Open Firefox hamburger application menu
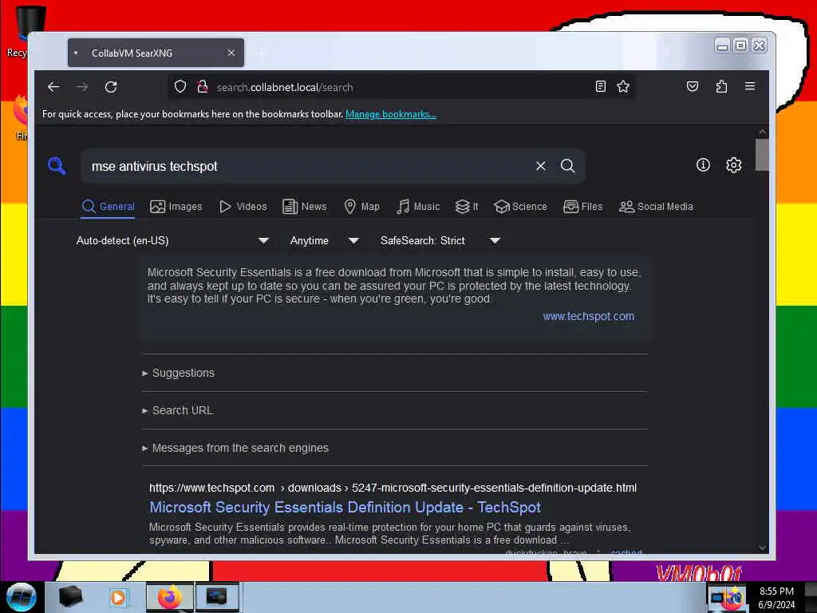This screenshot has width=817, height=613. tap(750, 86)
